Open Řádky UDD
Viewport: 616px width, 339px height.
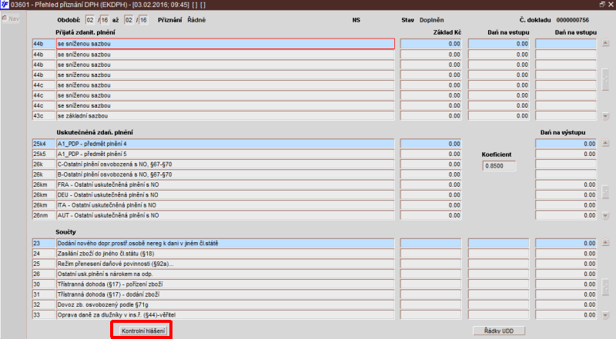(x=499, y=331)
